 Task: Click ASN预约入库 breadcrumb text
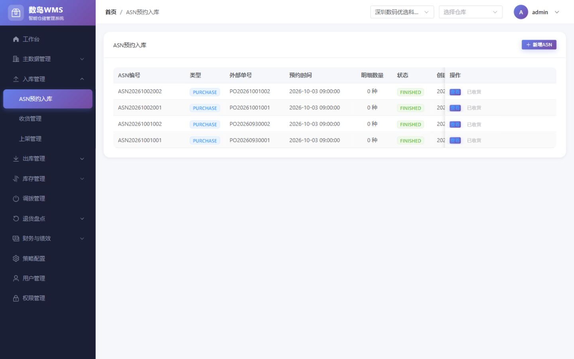(x=143, y=12)
